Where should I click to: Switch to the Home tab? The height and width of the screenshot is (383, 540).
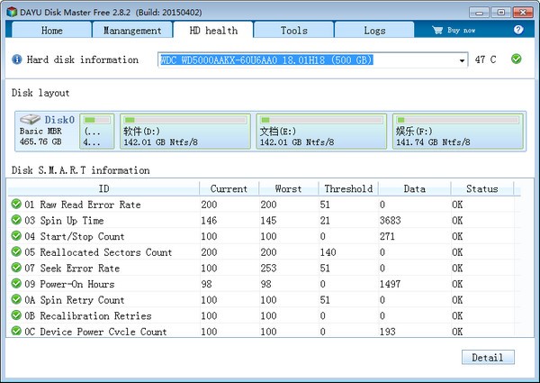click(x=52, y=31)
